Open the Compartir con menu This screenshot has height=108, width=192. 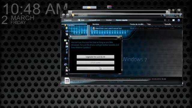pyautogui.click(x=94, y=20)
